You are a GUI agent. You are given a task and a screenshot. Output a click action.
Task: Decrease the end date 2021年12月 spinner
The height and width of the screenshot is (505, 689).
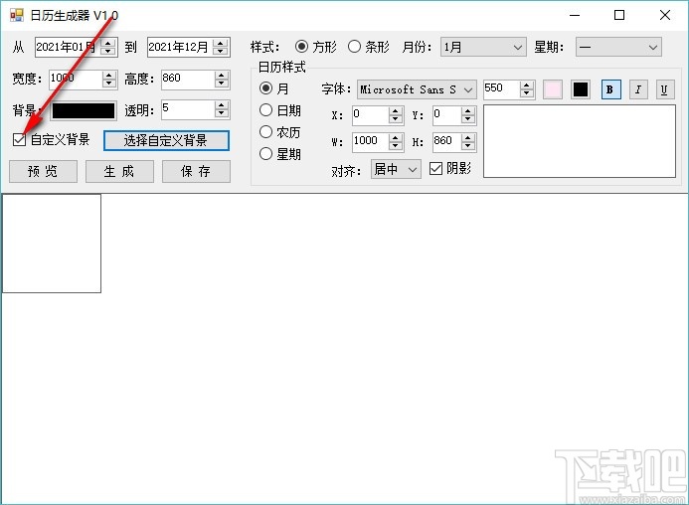coord(220,51)
